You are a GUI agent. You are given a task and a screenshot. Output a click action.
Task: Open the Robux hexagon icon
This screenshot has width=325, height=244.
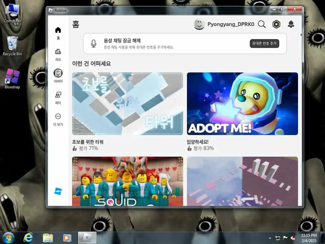pos(276,24)
